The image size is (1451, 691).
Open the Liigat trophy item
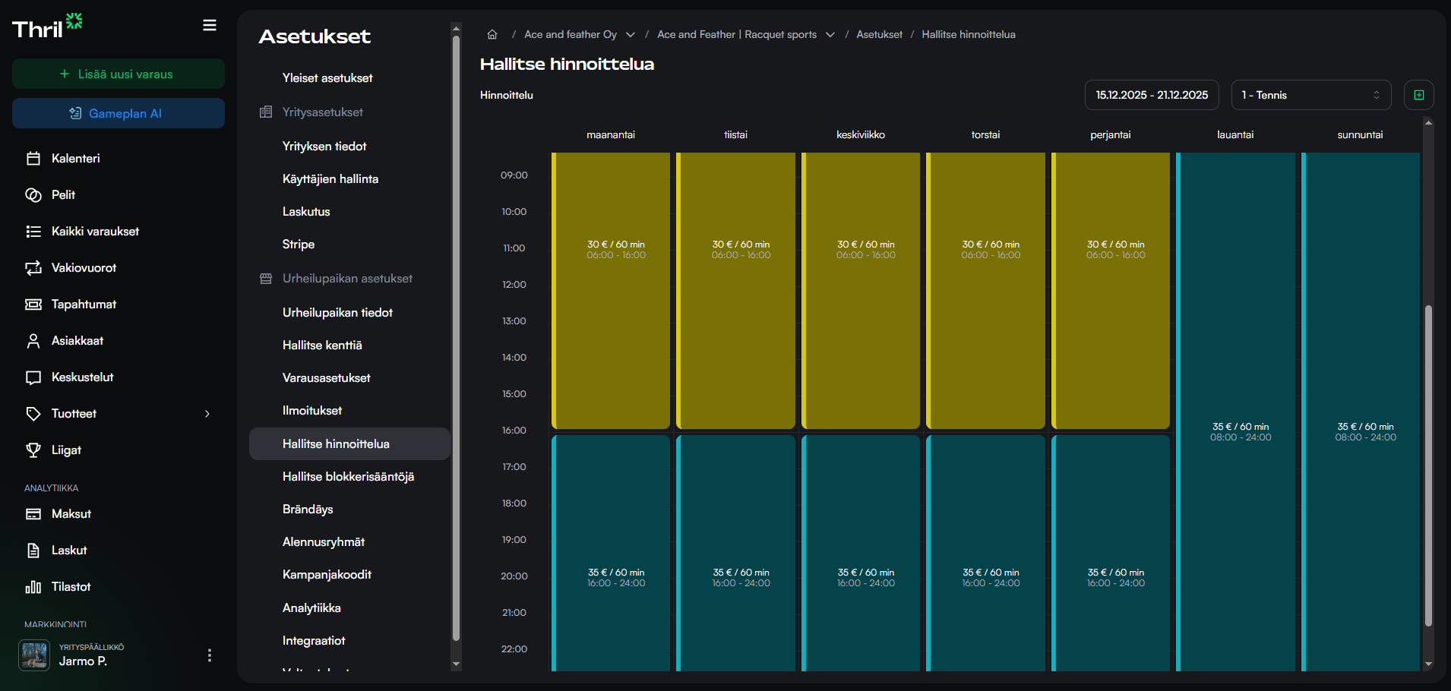(x=66, y=450)
